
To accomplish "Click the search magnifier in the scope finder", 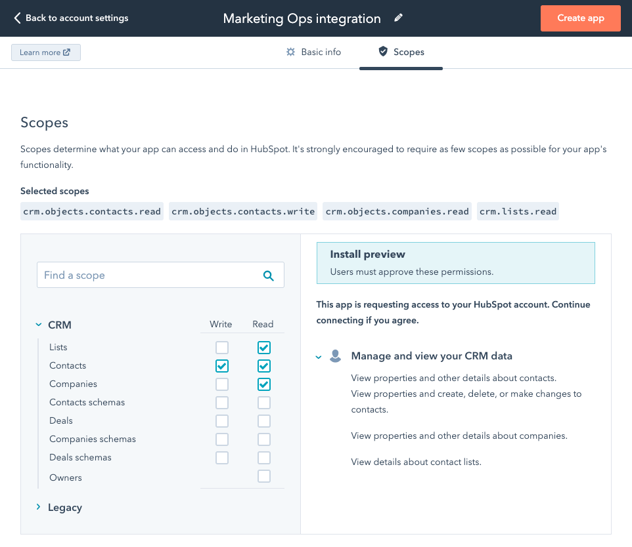I will click(x=269, y=275).
